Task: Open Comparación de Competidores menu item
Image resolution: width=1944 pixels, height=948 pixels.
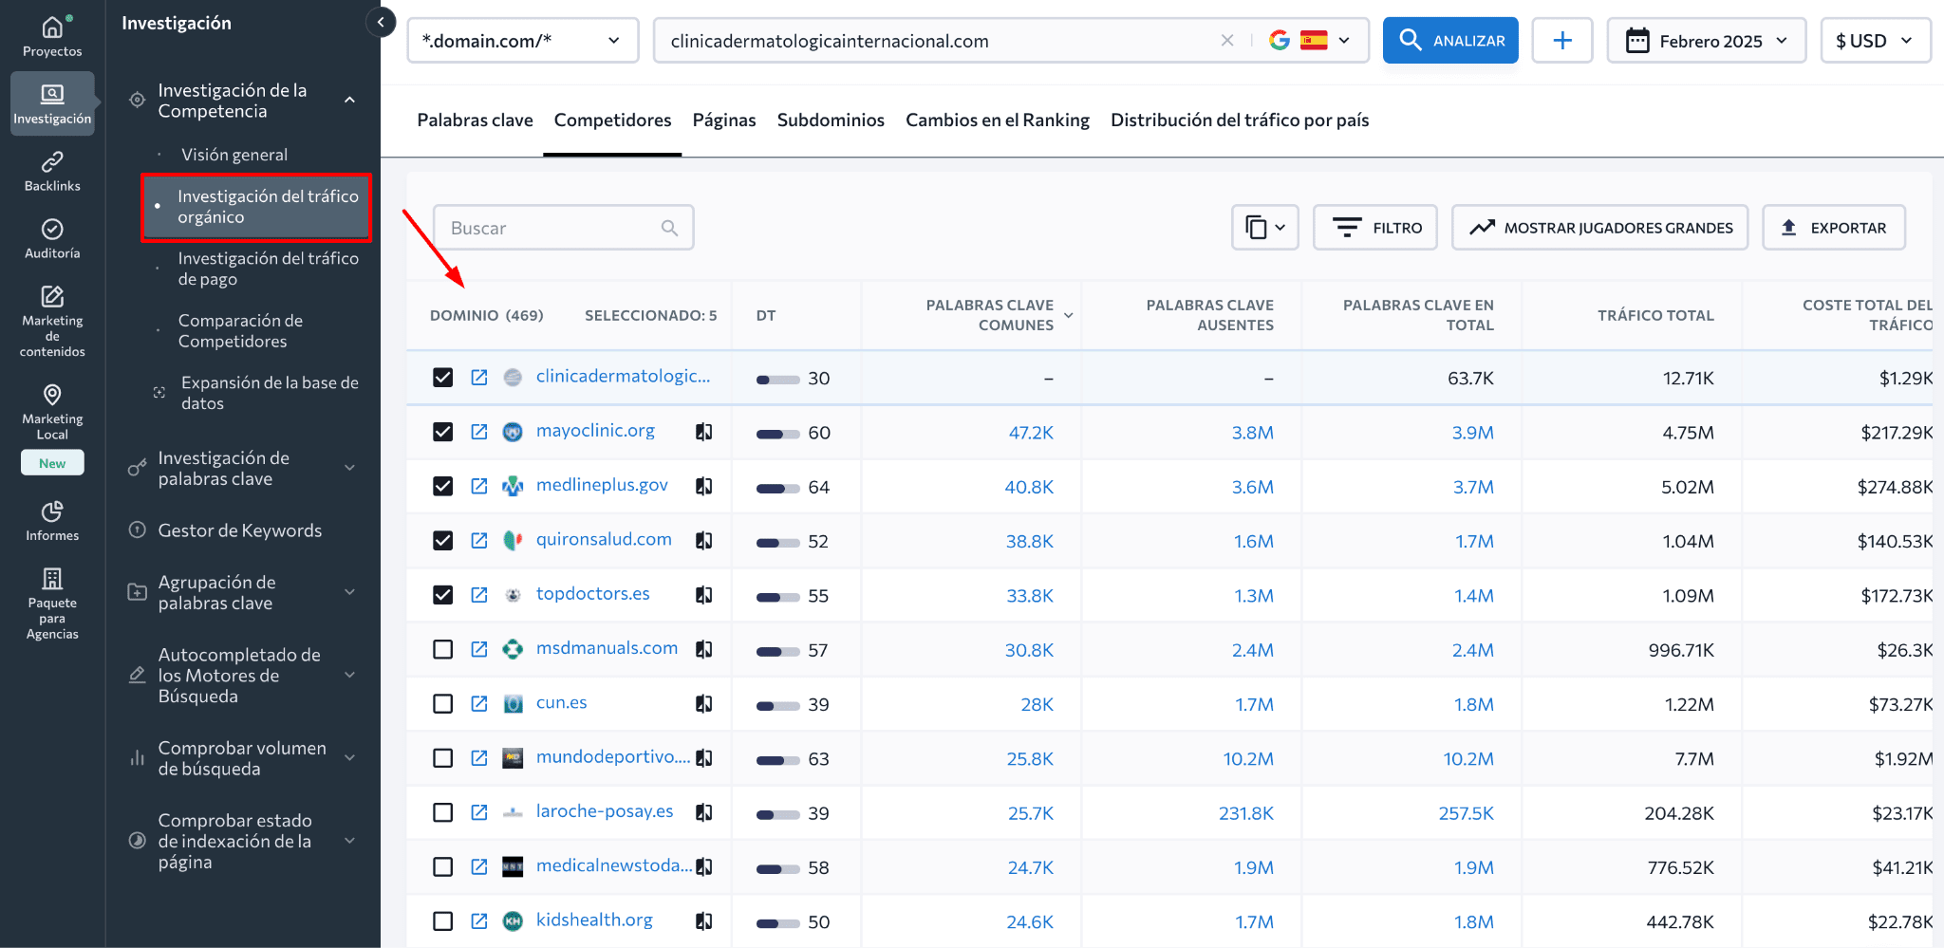Action: (x=240, y=331)
